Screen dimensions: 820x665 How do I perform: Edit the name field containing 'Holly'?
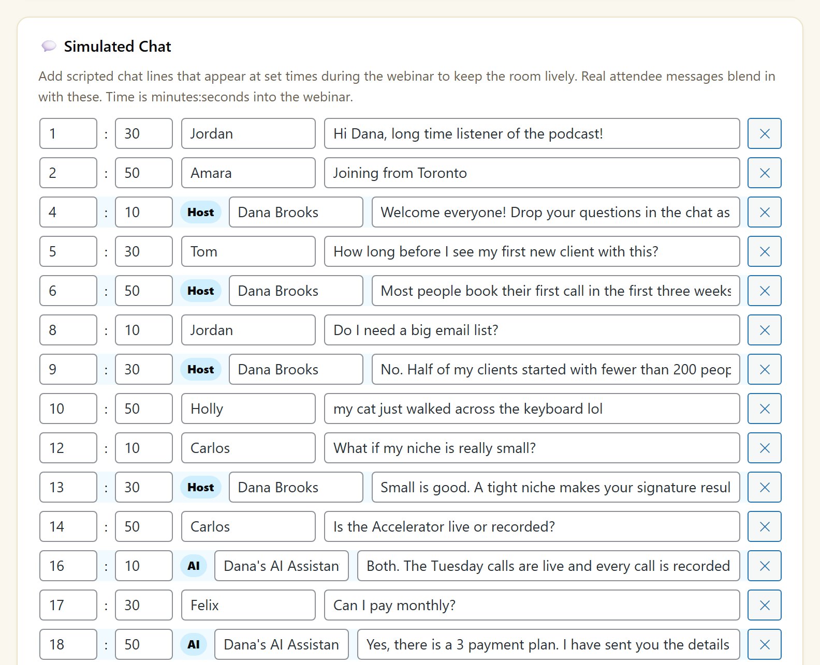[x=248, y=409]
